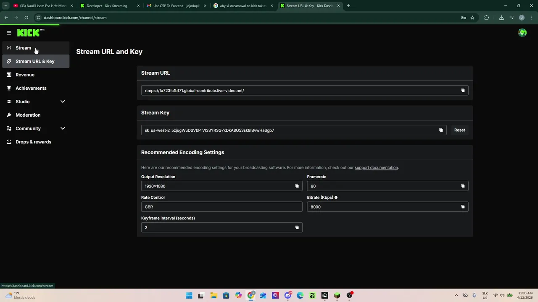Open Windows Start menu

[x=189, y=295]
